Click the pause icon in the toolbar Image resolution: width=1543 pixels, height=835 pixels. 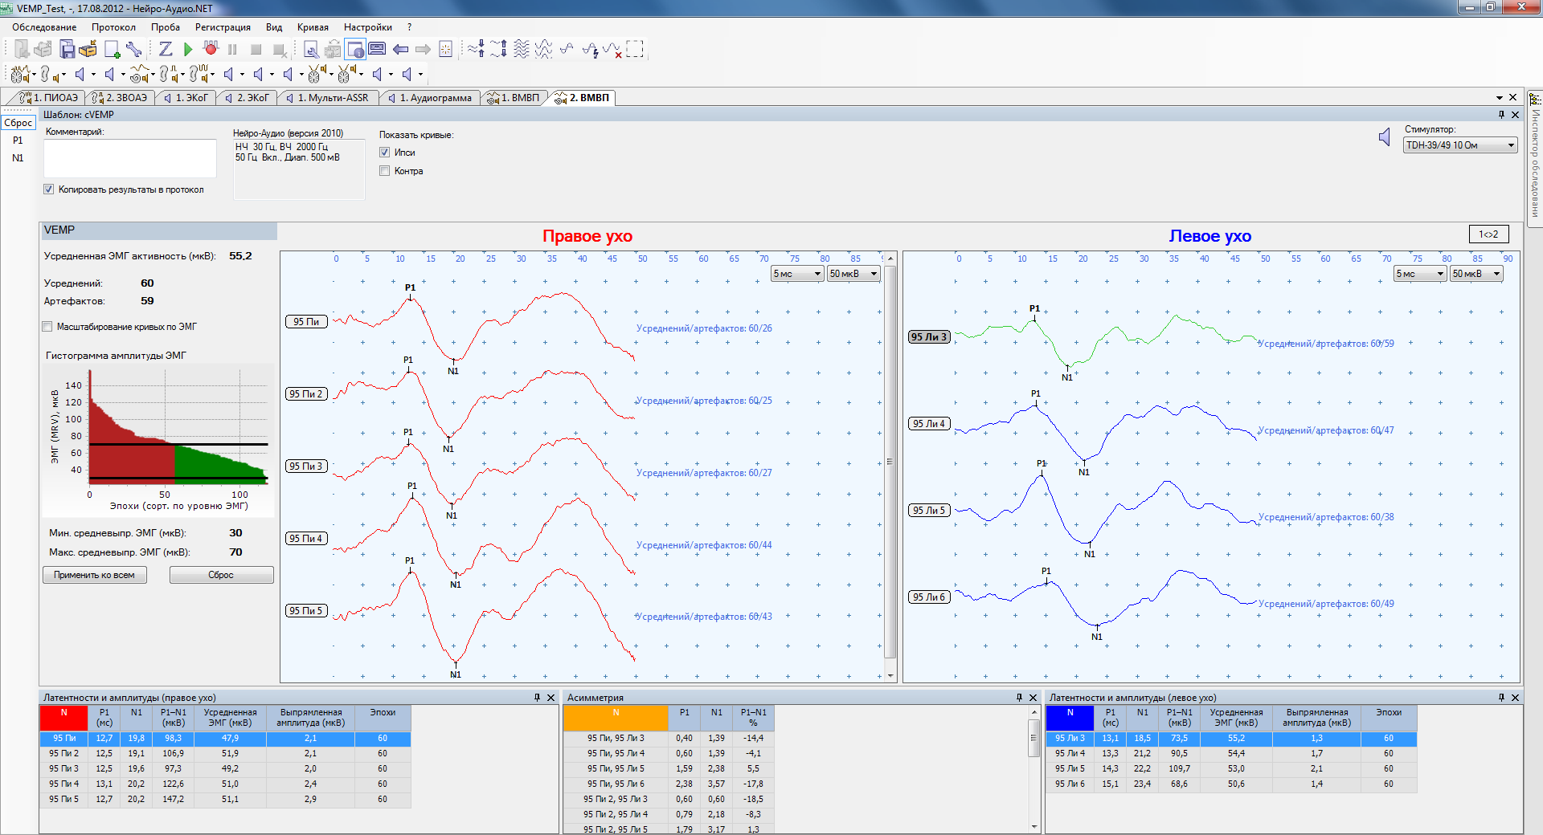pos(232,50)
